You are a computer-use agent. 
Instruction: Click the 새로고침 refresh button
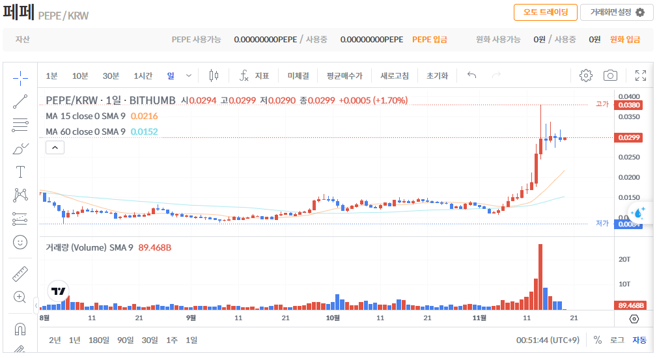point(395,76)
